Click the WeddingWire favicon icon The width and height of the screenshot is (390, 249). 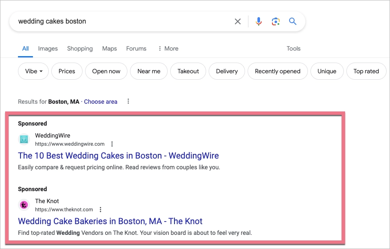24,139
